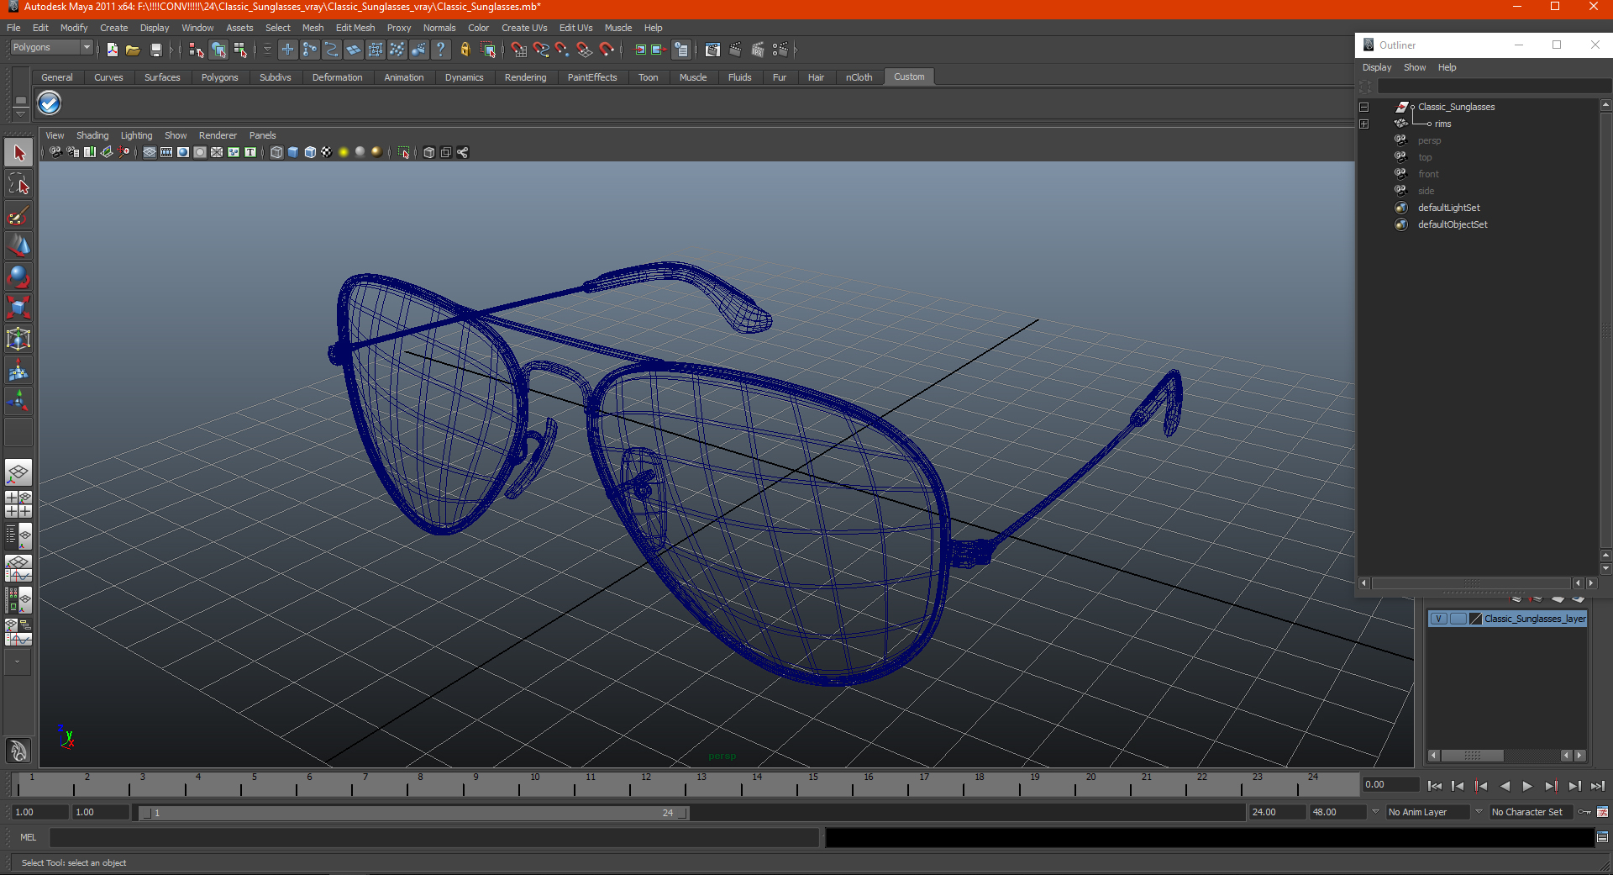Toggle viewport wireframe cube icon

(276, 152)
